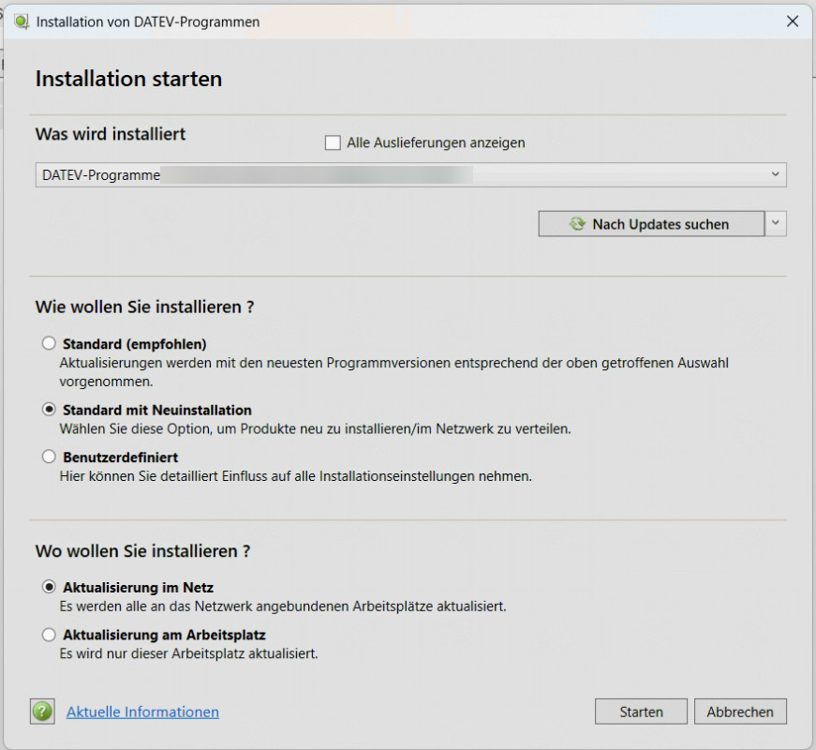Open dropdown arrow beside 'Nach Updates suchen'
816x750 pixels.
click(776, 224)
